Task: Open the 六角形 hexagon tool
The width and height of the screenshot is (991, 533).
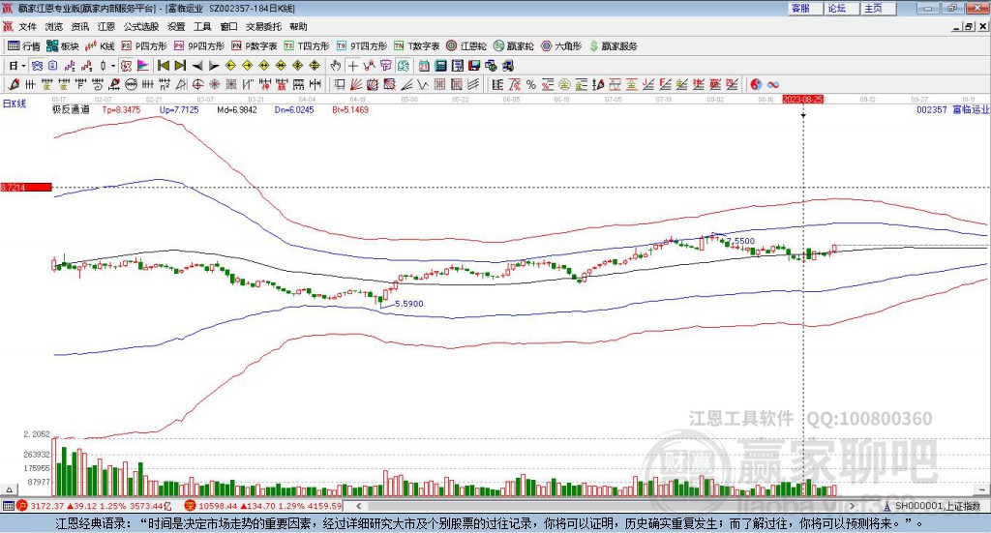Action: (561, 46)
